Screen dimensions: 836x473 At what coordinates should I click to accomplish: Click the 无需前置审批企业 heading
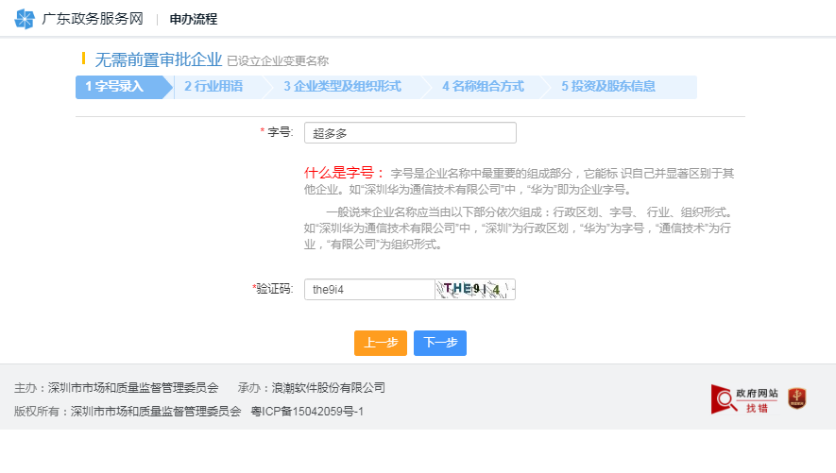coord(159,60)
